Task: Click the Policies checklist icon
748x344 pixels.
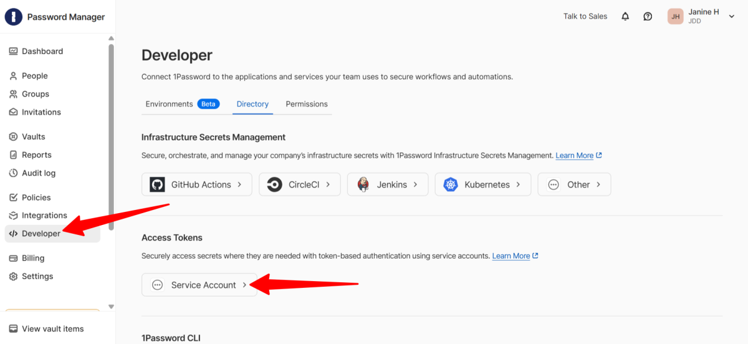Action: coord(13,197)
